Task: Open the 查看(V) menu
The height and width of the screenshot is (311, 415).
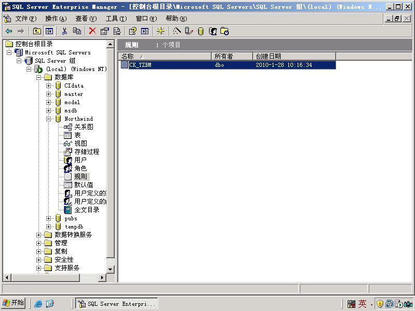Action: (x=86, y=19)
